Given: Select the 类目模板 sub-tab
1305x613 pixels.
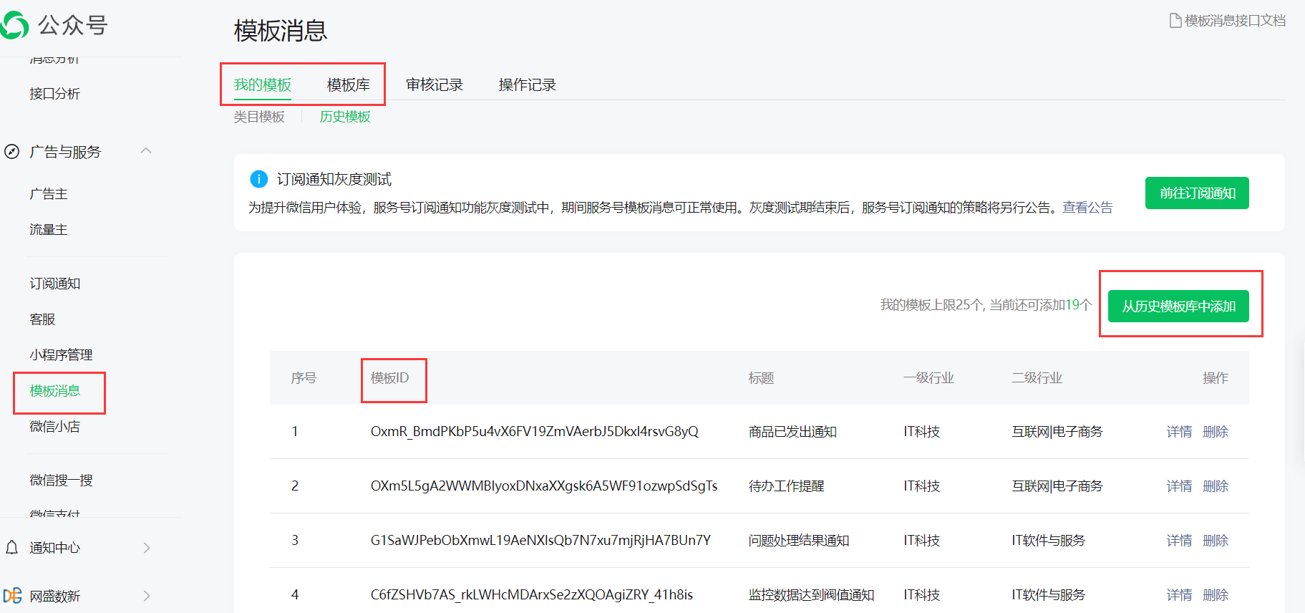Looking at the screenshot, I should point(259,117).
